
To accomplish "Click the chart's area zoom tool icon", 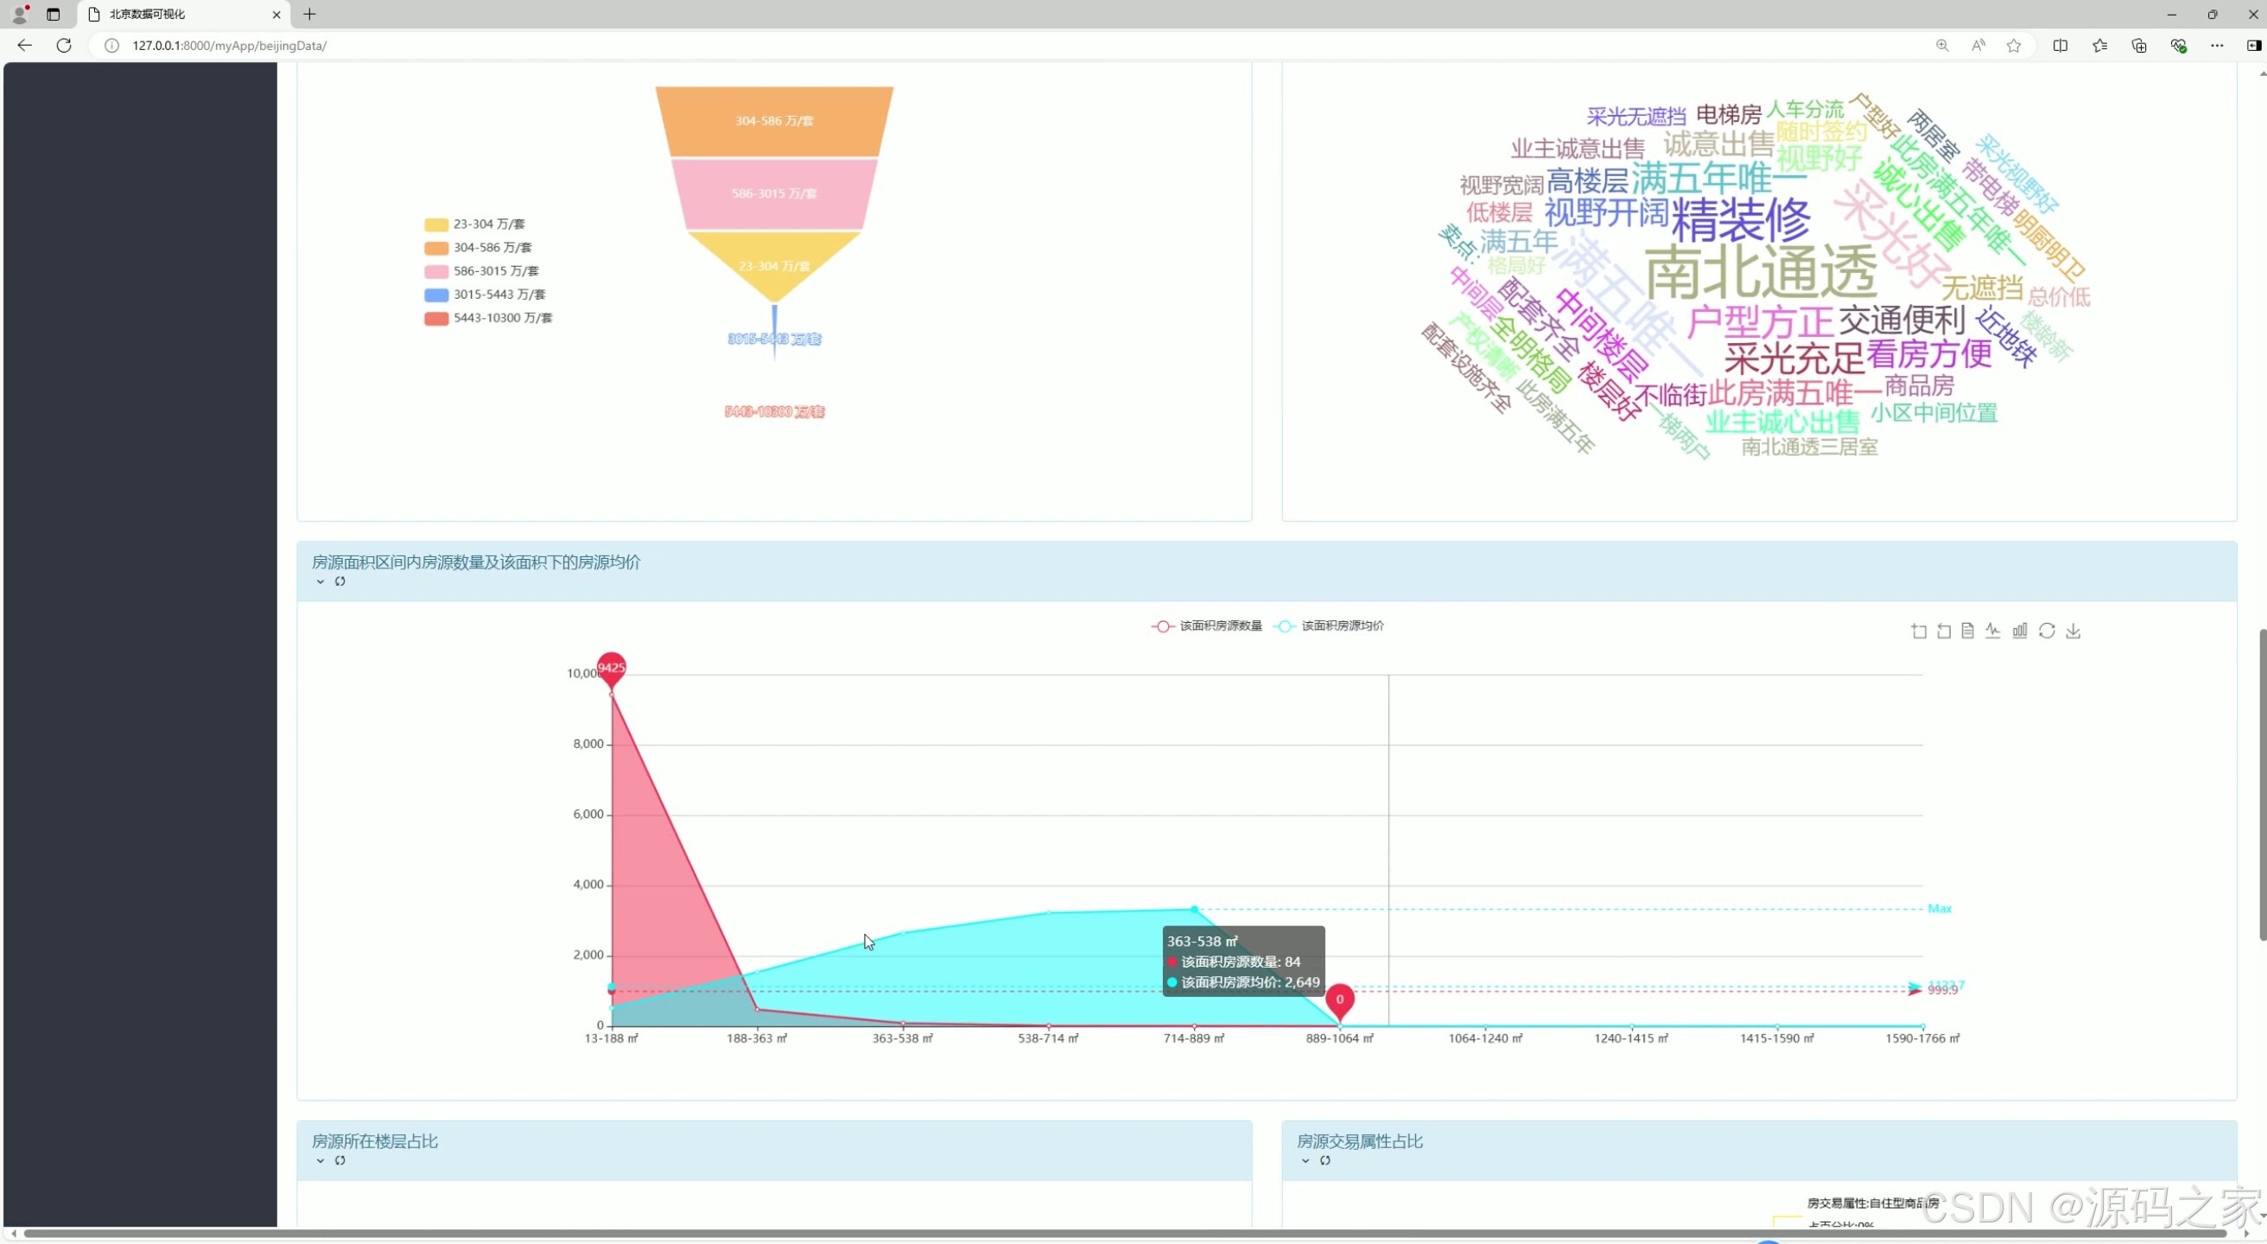I will tap(1919, 631).
